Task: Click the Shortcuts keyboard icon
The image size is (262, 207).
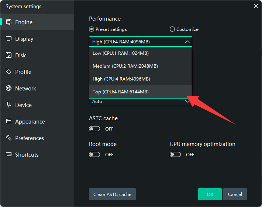Action: [9, 155]
